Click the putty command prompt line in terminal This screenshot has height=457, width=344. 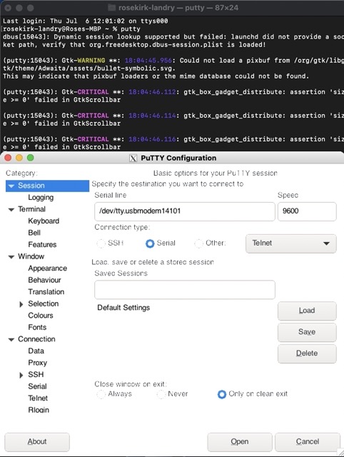pos(71,29)
